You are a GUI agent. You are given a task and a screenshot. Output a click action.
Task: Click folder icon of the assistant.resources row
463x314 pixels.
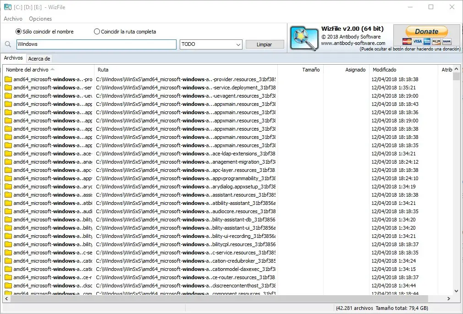(x=8, y=195)
